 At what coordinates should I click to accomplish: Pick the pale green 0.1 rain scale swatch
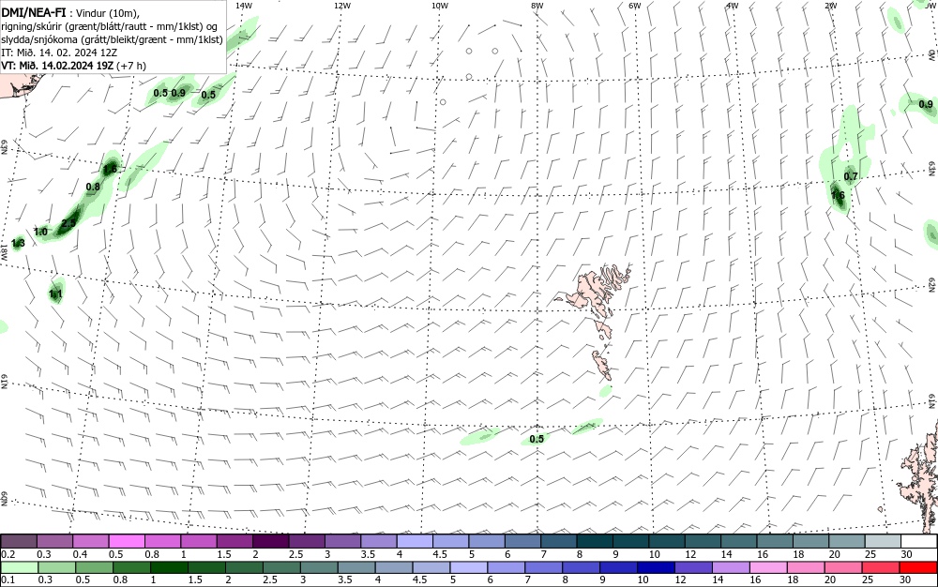19,568
